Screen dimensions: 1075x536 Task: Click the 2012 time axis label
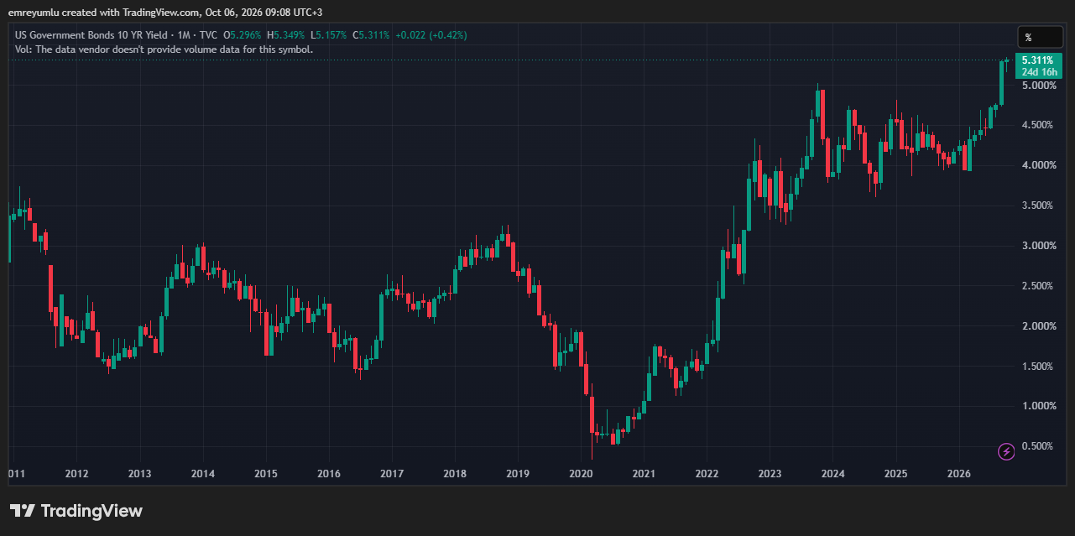[76, 474]
